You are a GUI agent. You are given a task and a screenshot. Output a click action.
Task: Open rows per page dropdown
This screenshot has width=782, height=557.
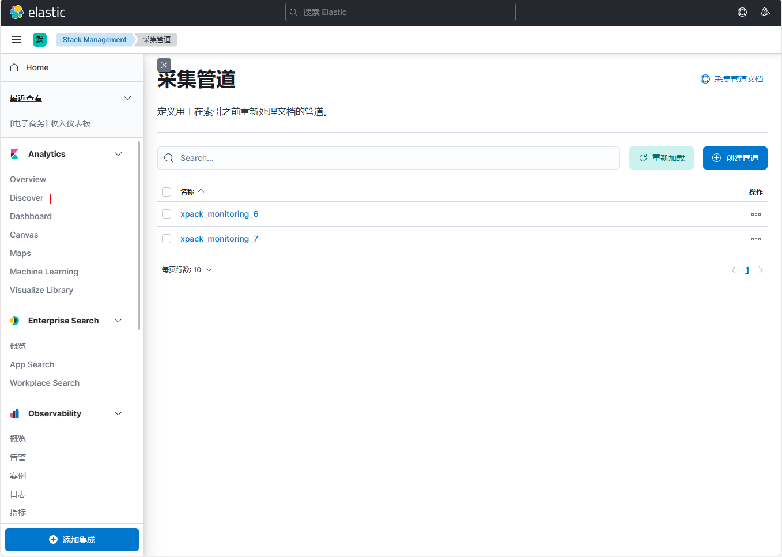pos(187,270)
